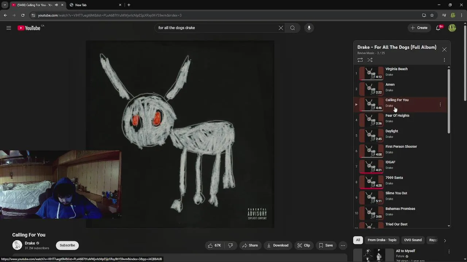This screenshot has width=467, height=262.
Task: Dislike the video with the thumbs down
Action: (x=230, y=245)
